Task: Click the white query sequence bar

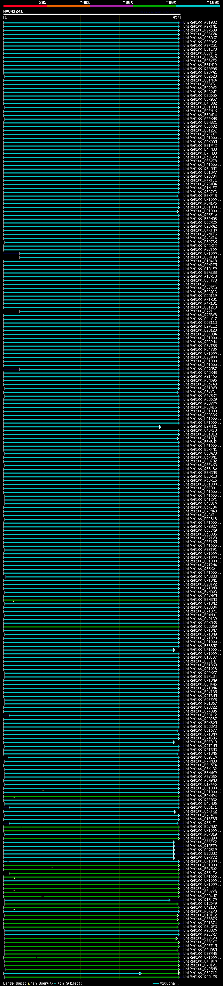Action: [x=92, y=14]
